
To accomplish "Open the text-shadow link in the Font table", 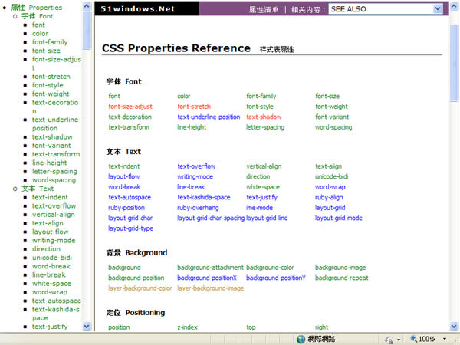I will coord(264,117).
